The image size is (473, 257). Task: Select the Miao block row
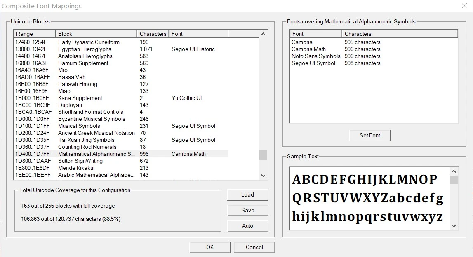121,91
